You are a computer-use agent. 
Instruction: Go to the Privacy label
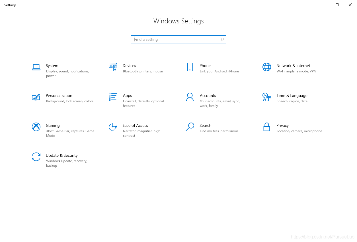pyautogui.click(x=282, y=126)
